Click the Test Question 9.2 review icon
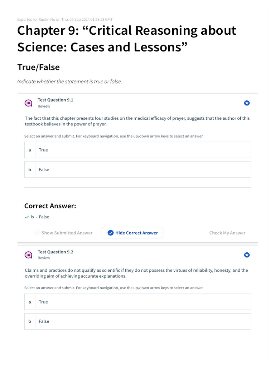 [29, 255]
